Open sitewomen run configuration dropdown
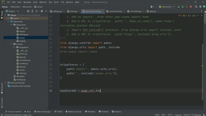The width and height of the screenshot is (206, 116). point(166,7)
